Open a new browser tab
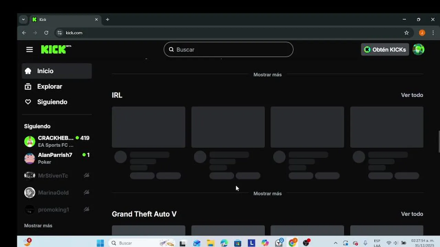440x247 pixels. pyautogui.click(x=108, y=20)
